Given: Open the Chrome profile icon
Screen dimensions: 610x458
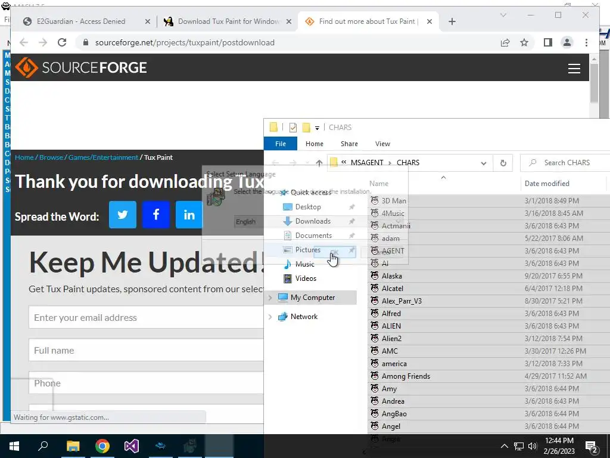Looking at the screenshot, I should [567, 42].
